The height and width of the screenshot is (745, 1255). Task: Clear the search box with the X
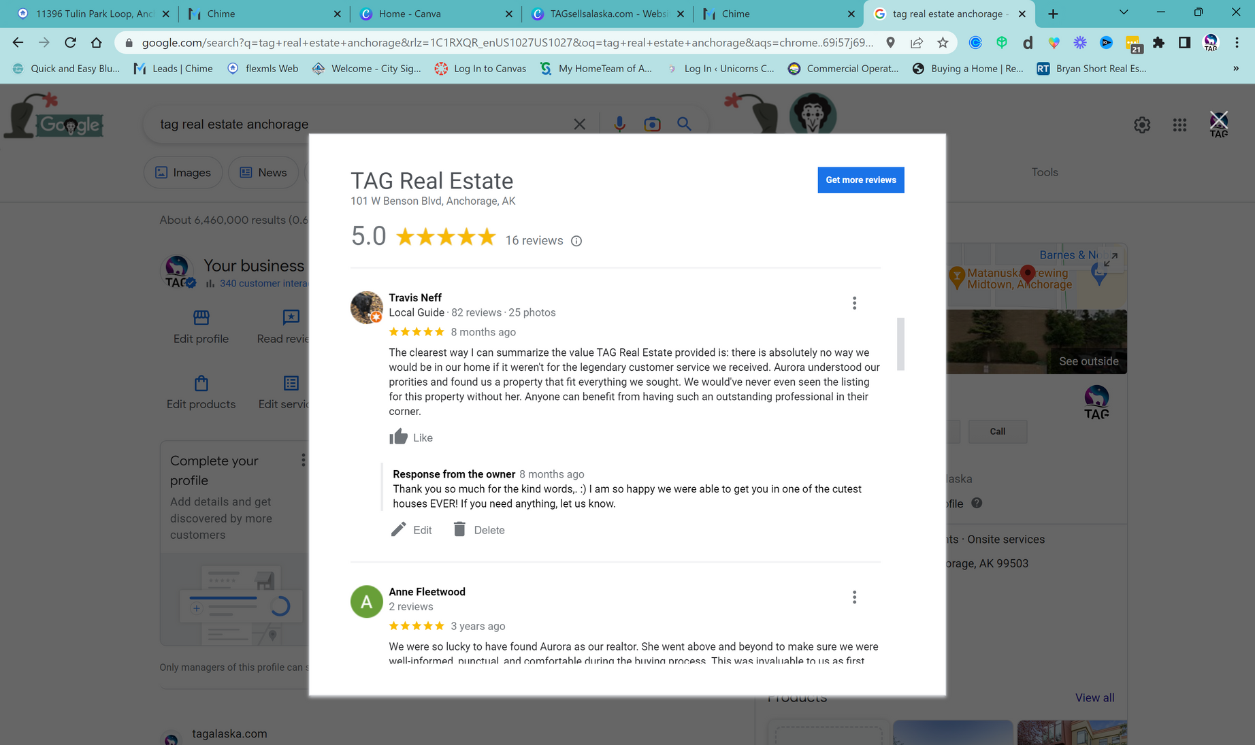click(579, 124)
